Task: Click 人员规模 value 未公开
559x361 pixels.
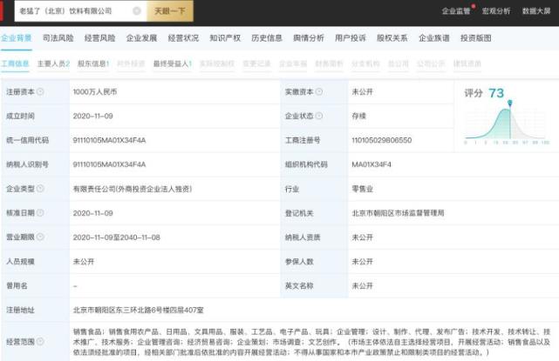Action: pyautogui.click(x=84, y=262)
